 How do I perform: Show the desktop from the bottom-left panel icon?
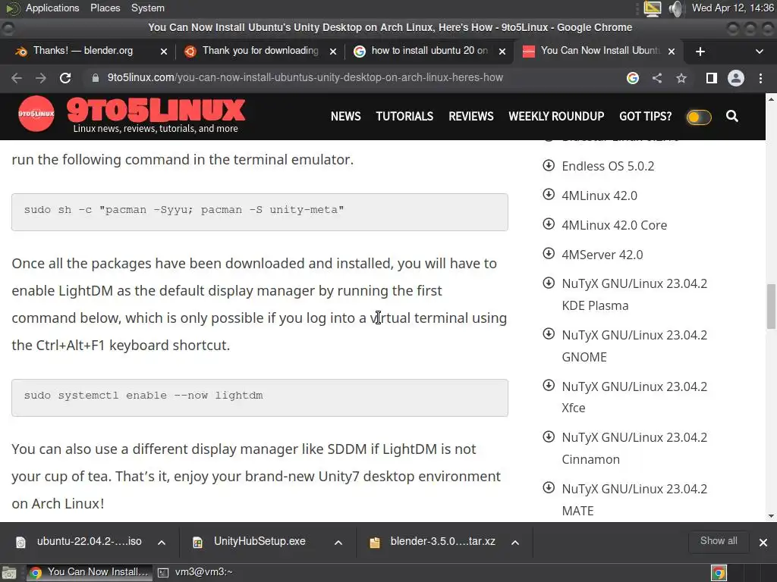click(9, 573)
